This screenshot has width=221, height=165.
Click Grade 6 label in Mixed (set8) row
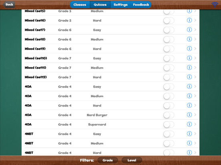click(x=65, y=39)
